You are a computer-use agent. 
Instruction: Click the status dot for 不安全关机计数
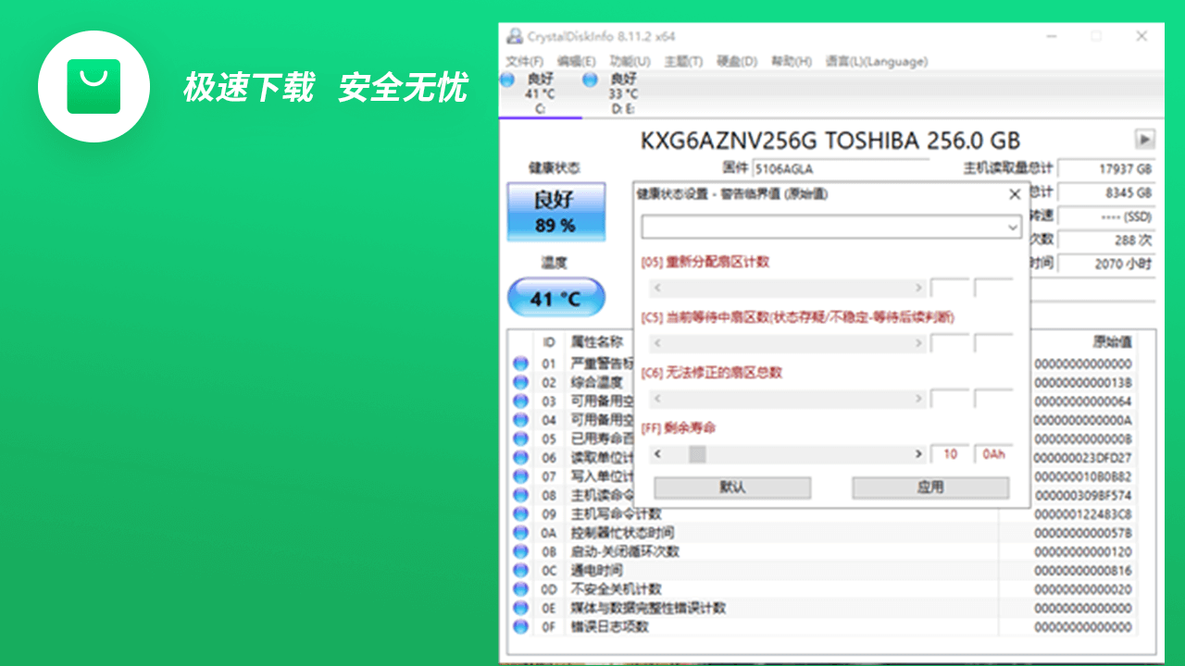(520, 588)
